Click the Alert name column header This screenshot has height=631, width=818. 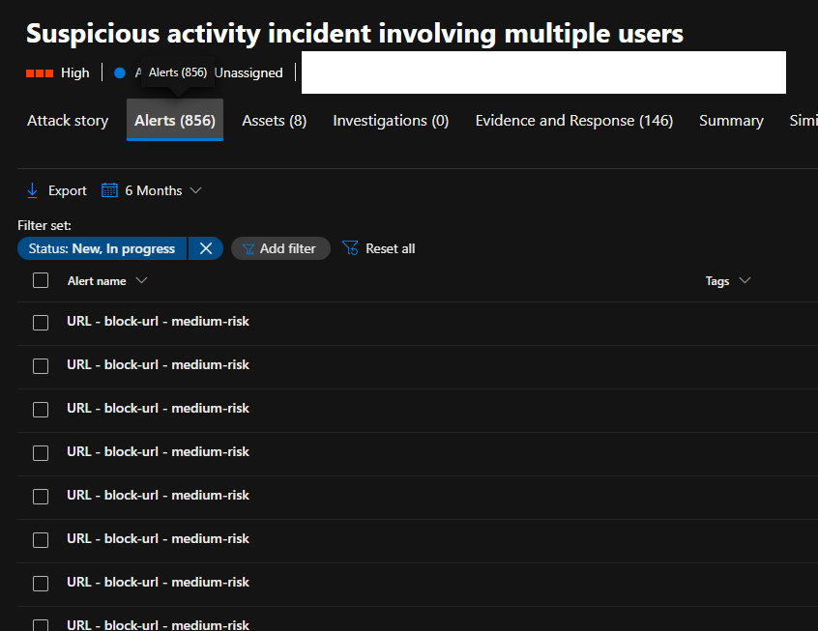(x=97, y=281)
